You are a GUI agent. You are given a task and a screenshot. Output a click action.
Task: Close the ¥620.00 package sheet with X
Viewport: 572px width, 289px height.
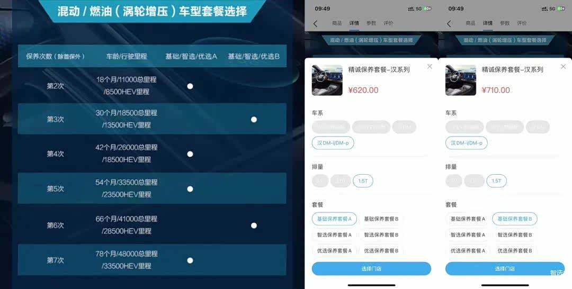pyautogui.click(x=430, y=66)
